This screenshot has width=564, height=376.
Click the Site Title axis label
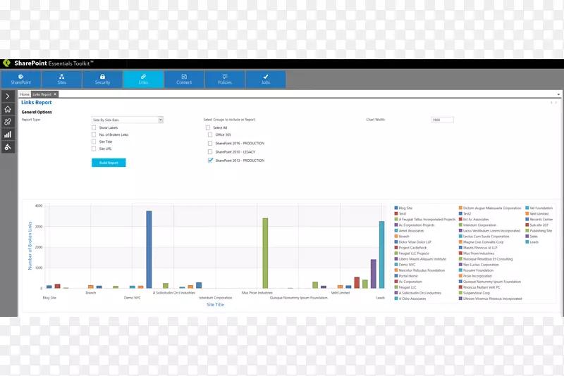[x=215, y=305]
